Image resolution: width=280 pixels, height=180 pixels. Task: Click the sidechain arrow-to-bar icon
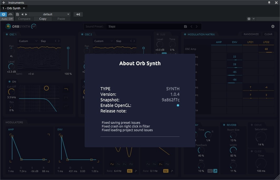78,14
